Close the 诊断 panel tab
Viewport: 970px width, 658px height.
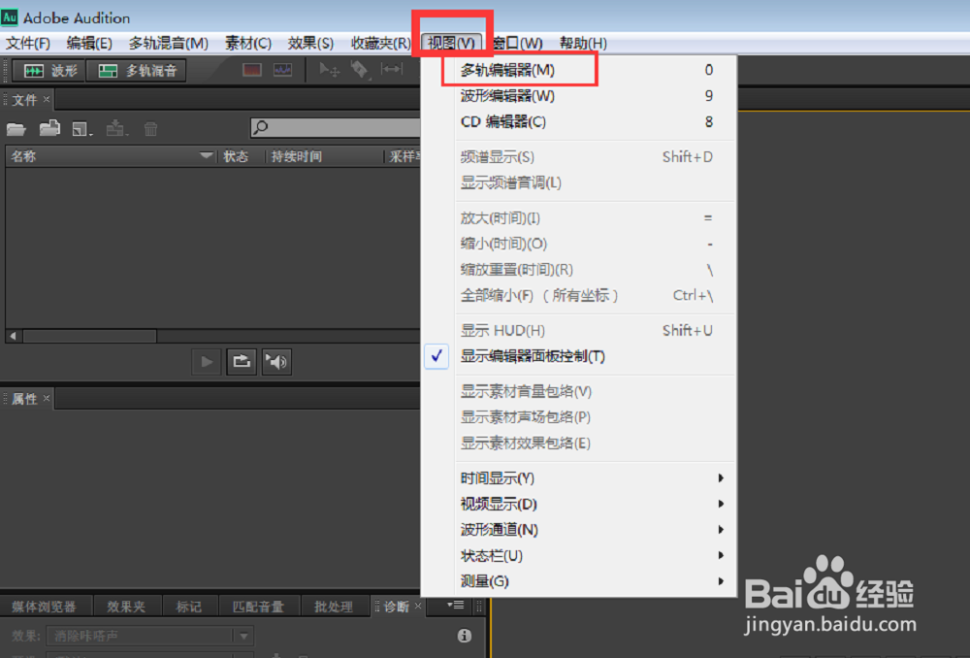(418, 606)
